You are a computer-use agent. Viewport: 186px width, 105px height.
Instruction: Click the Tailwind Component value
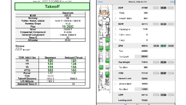pyautogui.click(x=68, y=35)
